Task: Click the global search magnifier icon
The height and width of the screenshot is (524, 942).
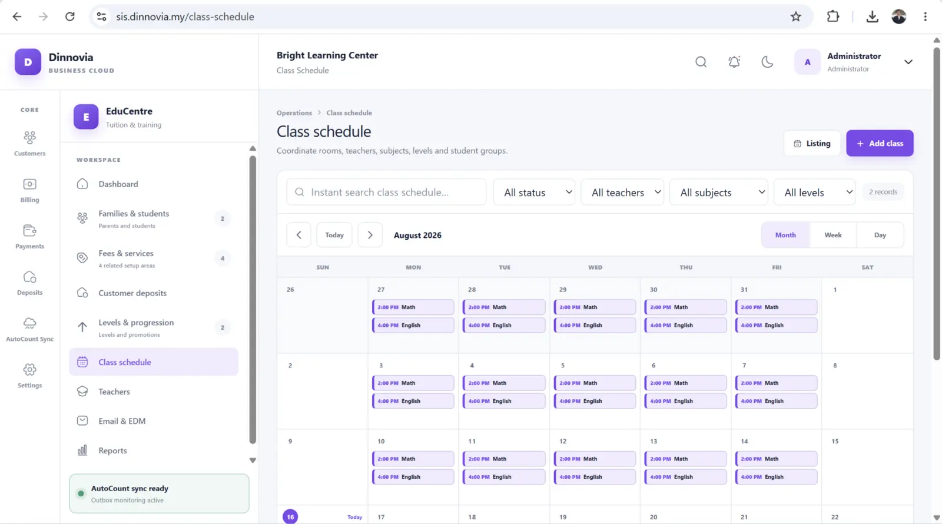Action: click(x=701, y=62)
